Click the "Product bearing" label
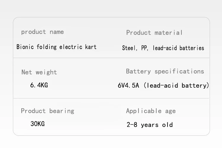Viewport: 222px width, 148px height. coord(47,111)
